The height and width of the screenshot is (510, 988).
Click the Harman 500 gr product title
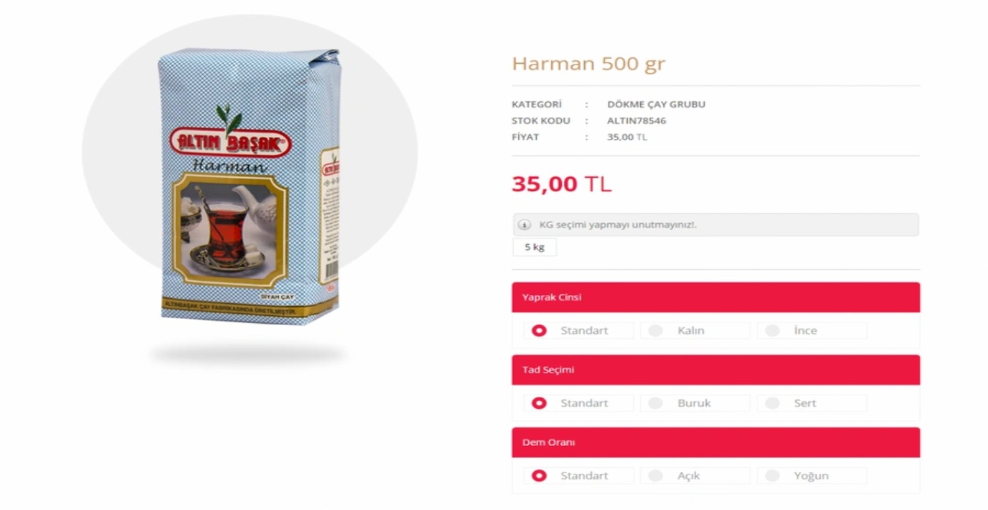(589, 64)
